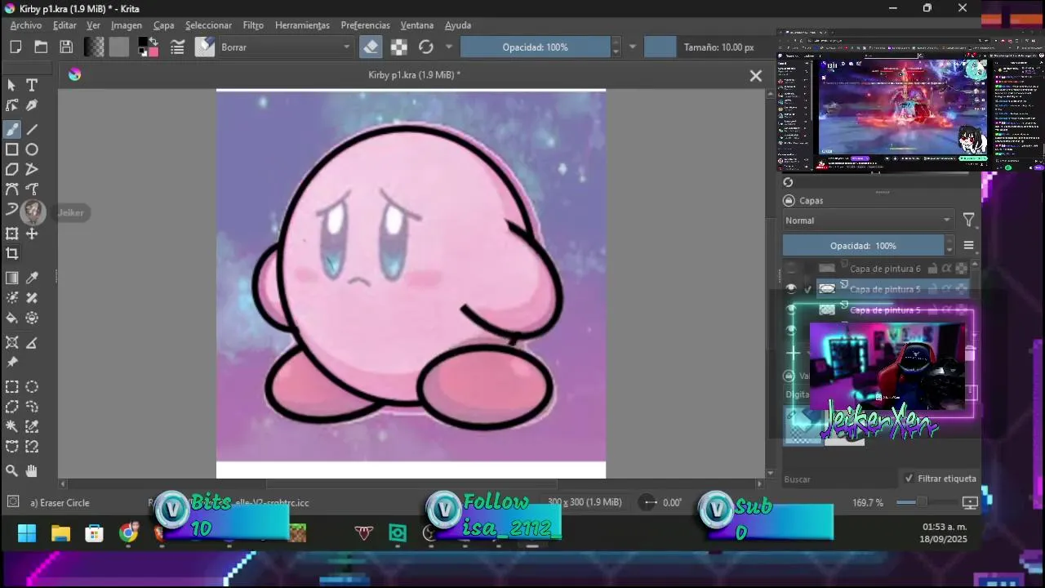Show Capa de pintura 6 layer
Image resolution: width=1045 pixels, height=588 pixels.
[790, 268]
